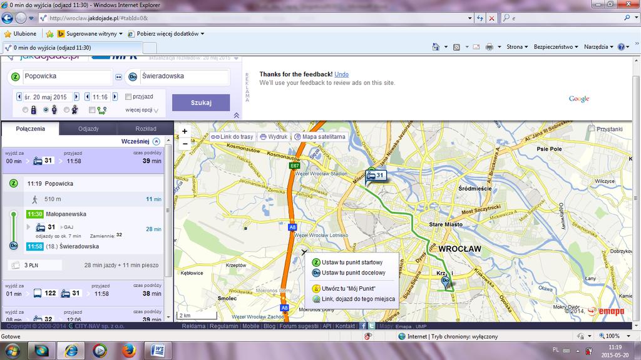Open Word from taskbar
The width and height of the screenshot is (641, 360).
click(x=158, y=351)
